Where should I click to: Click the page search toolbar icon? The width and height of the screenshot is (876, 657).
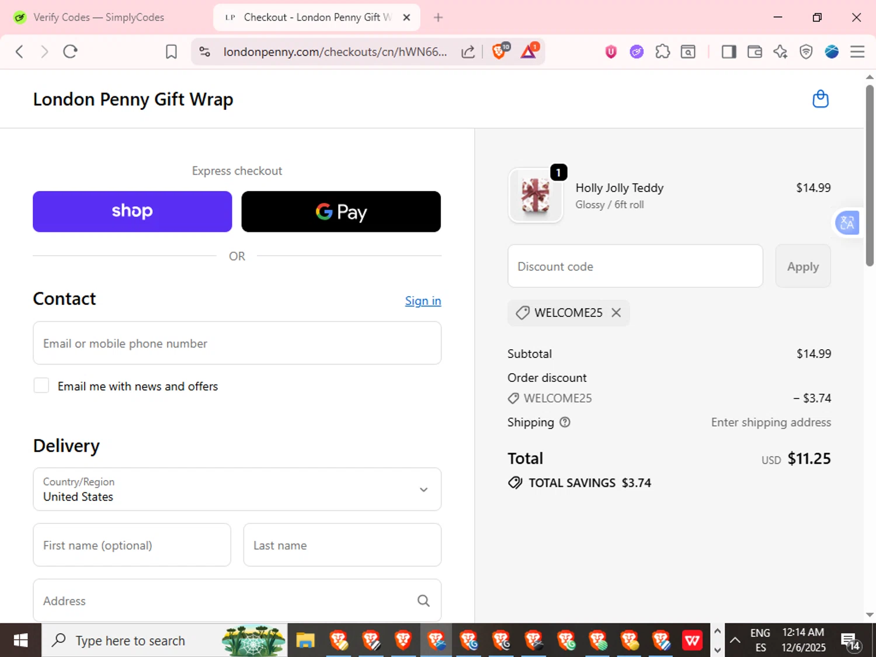tap(688, 52)
